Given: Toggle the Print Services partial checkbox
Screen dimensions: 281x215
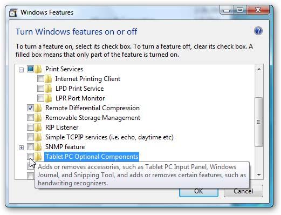Looking at the screenshot, I should point(30,69).
